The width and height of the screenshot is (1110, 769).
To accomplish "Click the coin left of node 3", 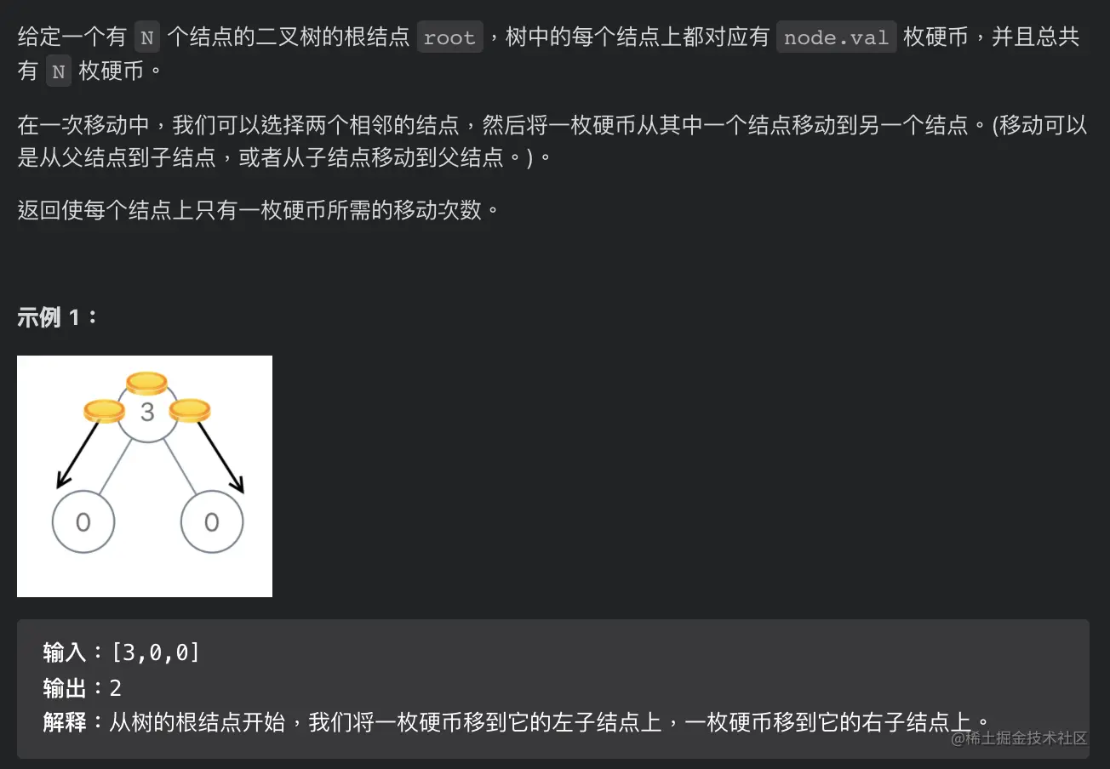I will (x=104, y=412).
